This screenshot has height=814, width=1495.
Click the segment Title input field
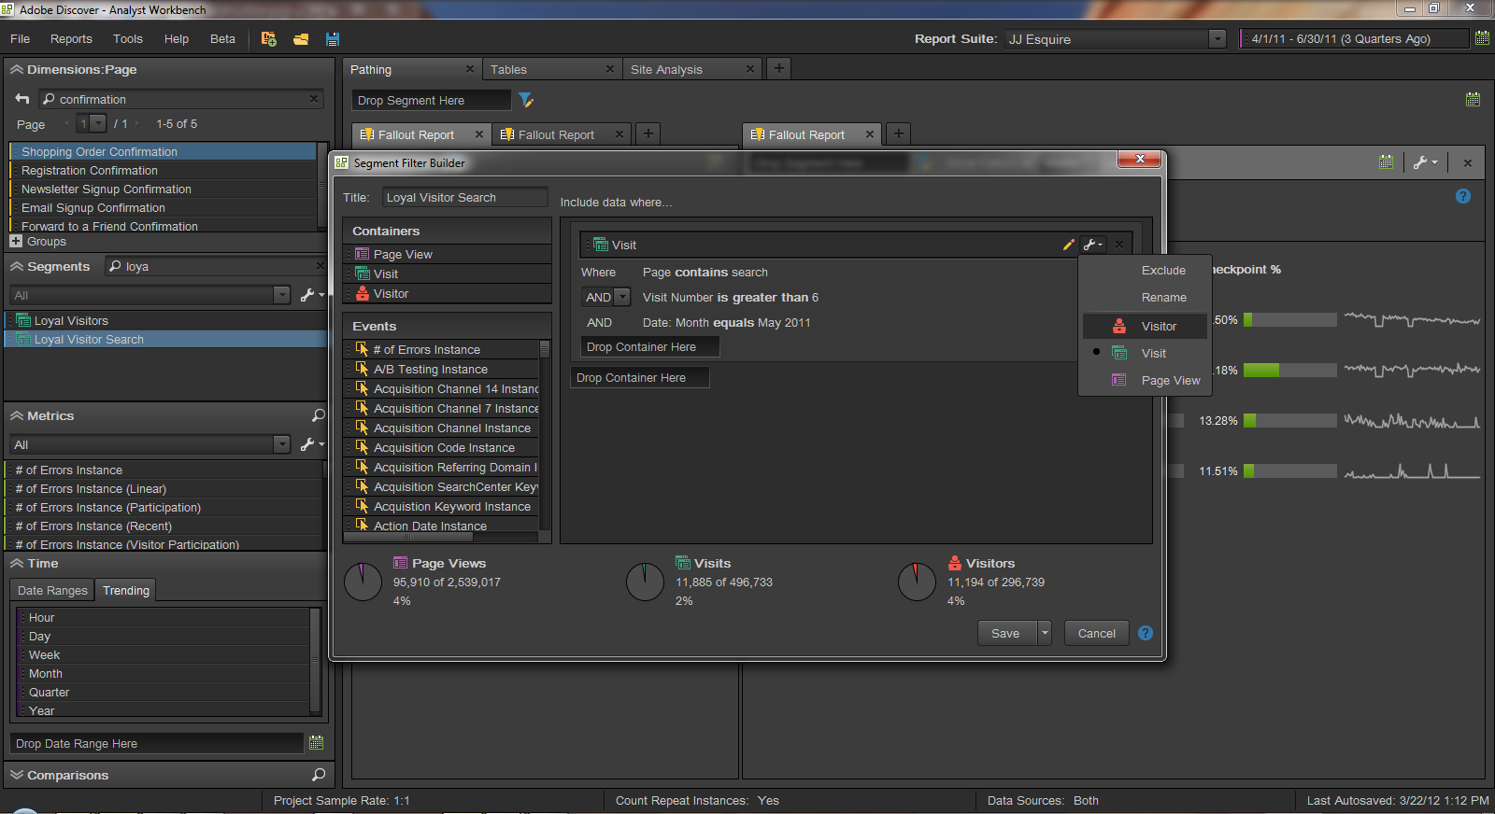click(464, 197)
